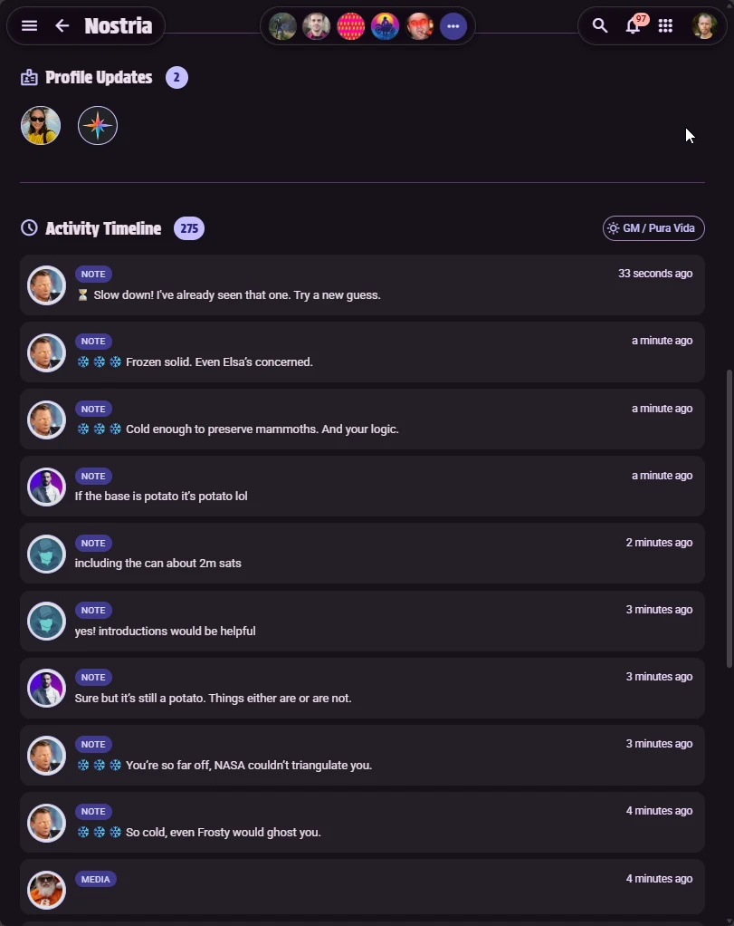
Task: Switch to the NOTE tag on the Frozen solid post
Action: (x=93, y=341)
